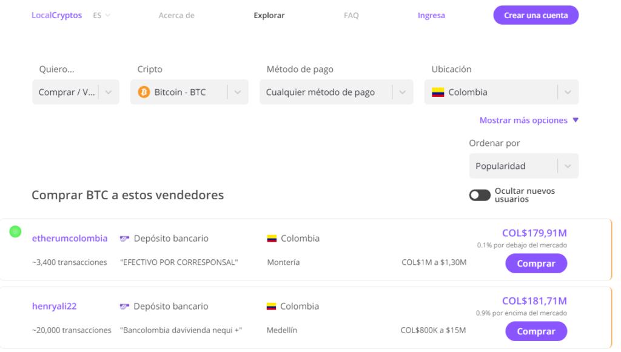Click the ~20,000 transacciones text
Image resolution: width=621 pixels, height=352 pixels.
coord(72,330)
